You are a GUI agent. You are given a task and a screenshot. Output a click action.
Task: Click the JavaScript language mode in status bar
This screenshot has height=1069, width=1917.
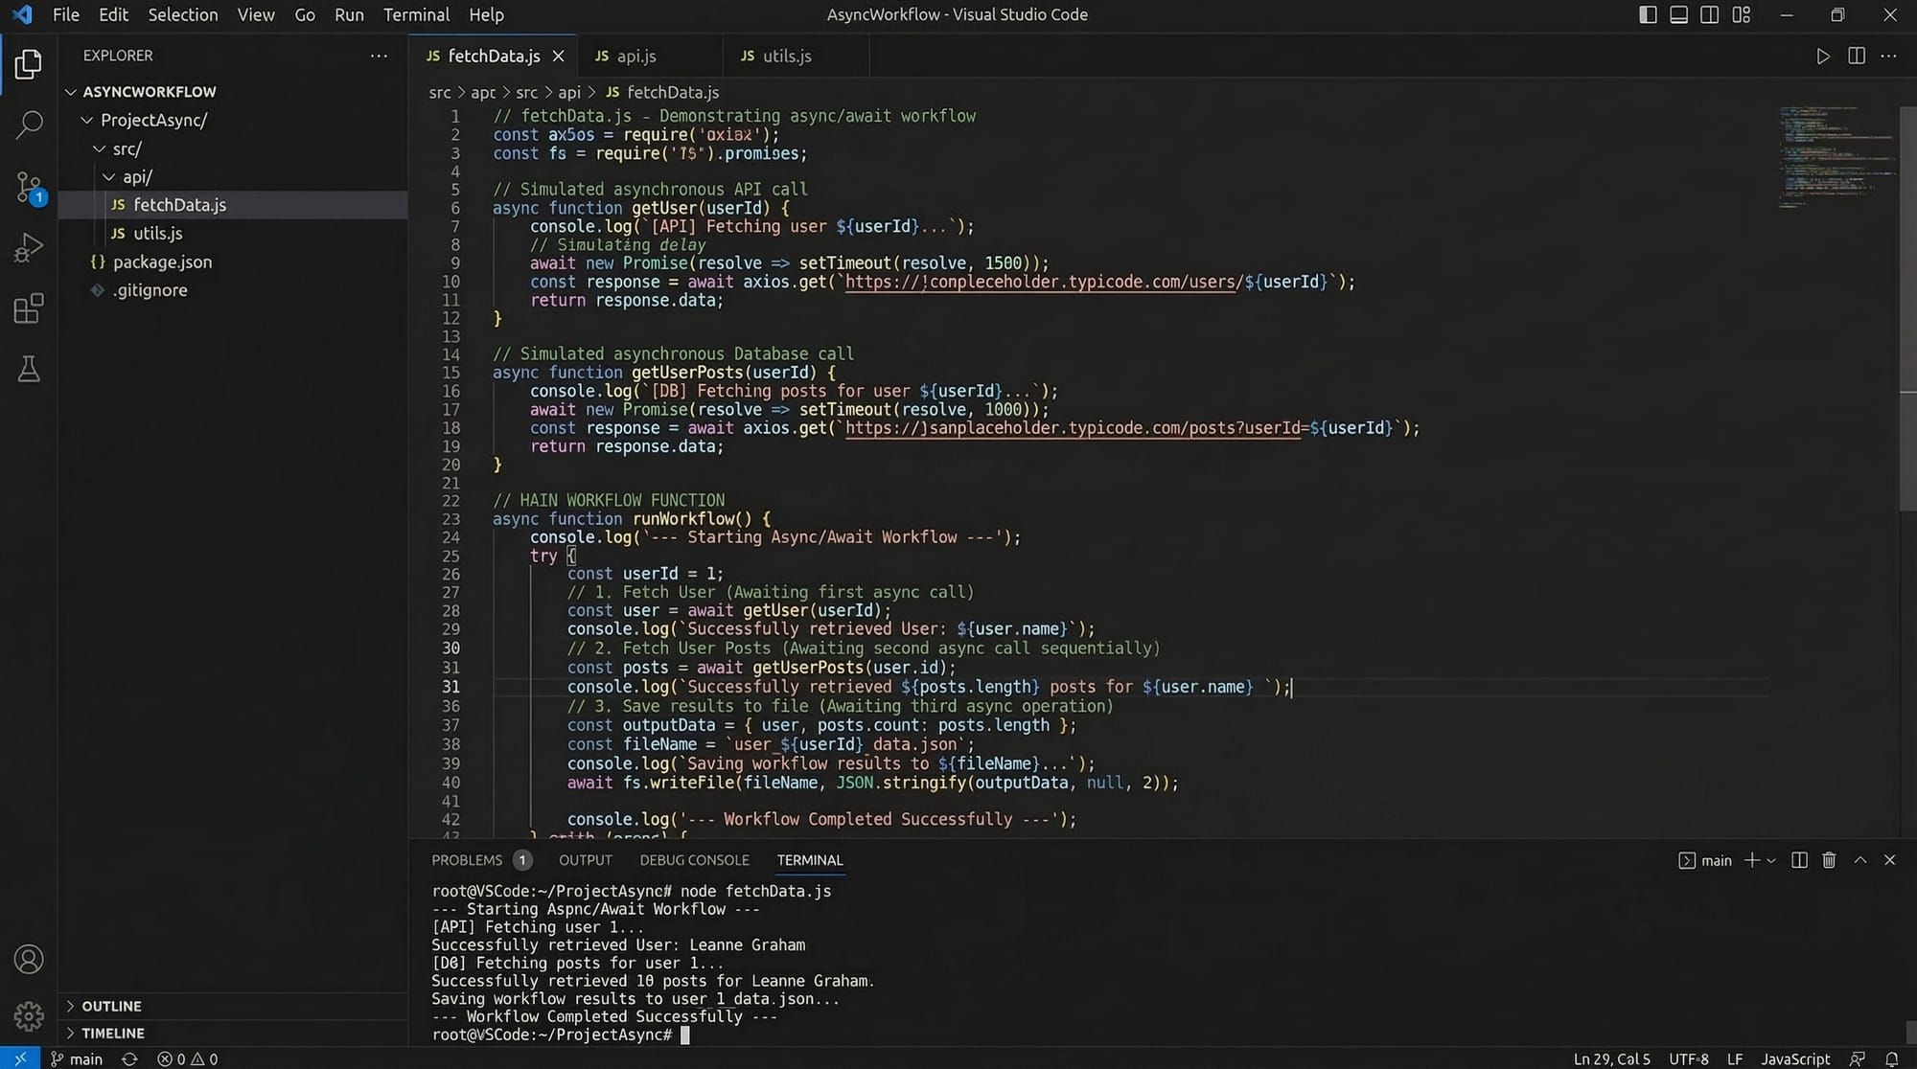tap(1794, 1058)
